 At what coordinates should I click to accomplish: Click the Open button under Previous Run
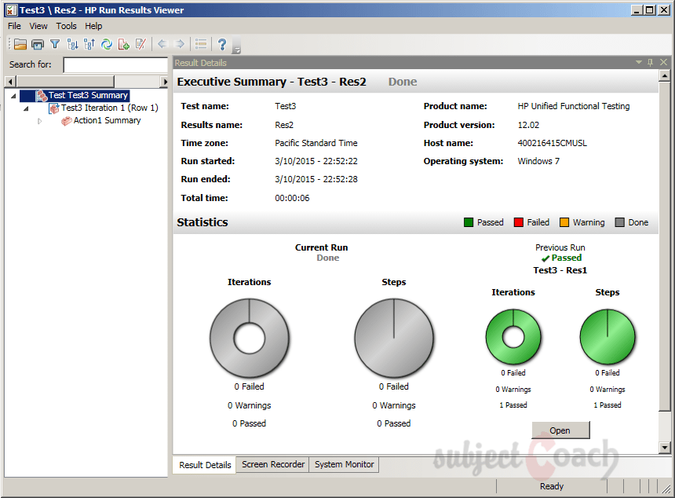click(x=560, y=430)
